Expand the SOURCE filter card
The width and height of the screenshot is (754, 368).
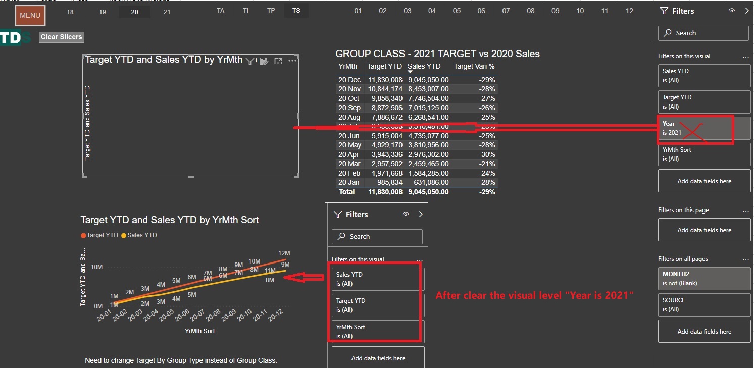705,304
